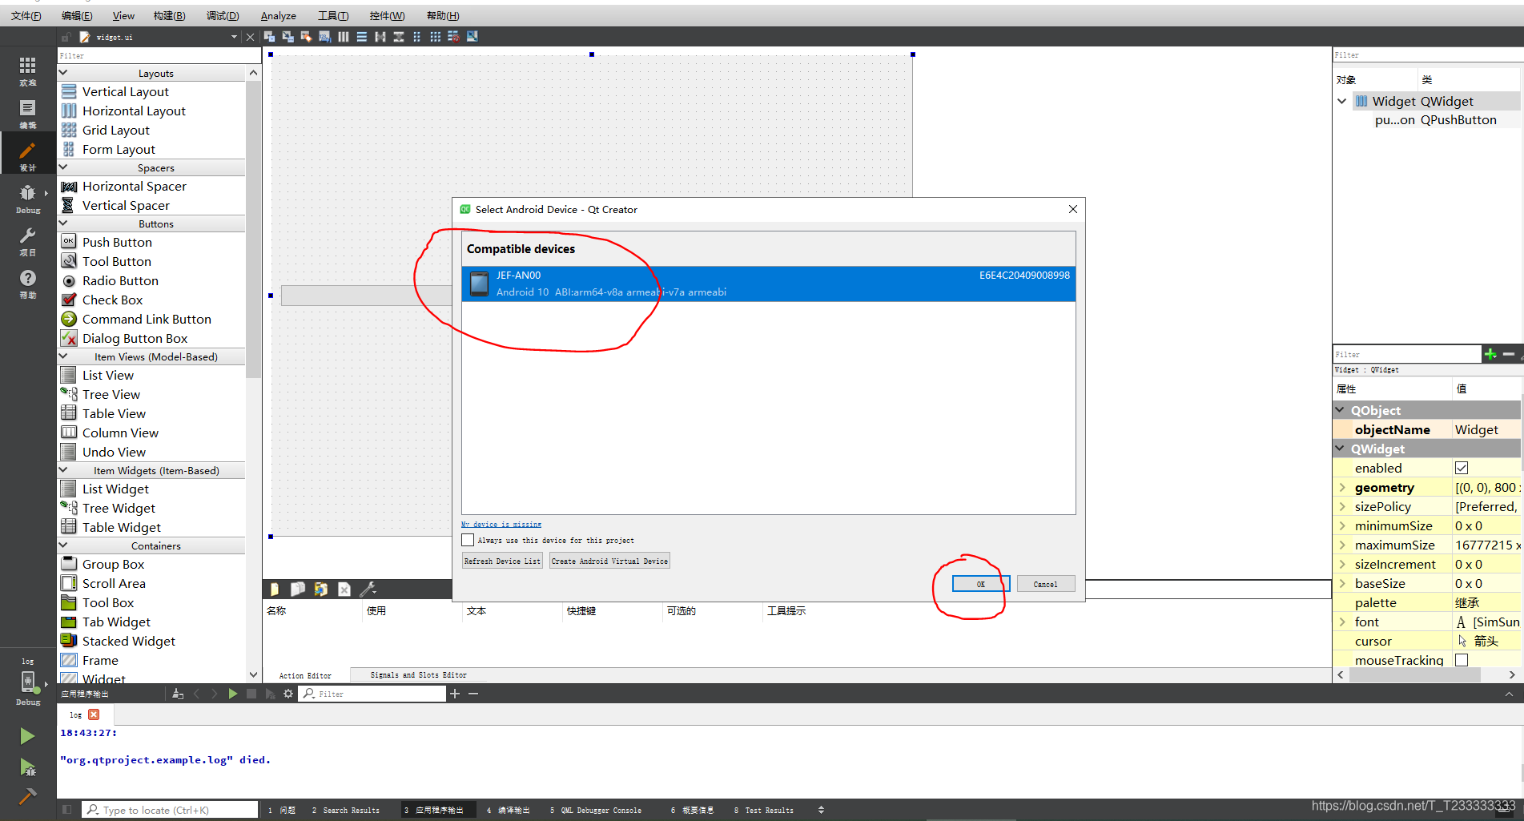1524x821 pixels.
Task: Open the Help mode question-mark icon
Action: [27, 278]
